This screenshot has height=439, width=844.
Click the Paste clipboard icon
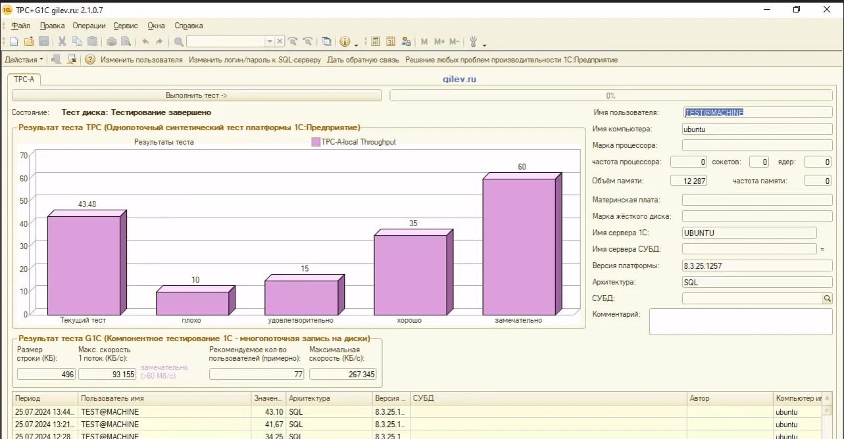(93, 41)
